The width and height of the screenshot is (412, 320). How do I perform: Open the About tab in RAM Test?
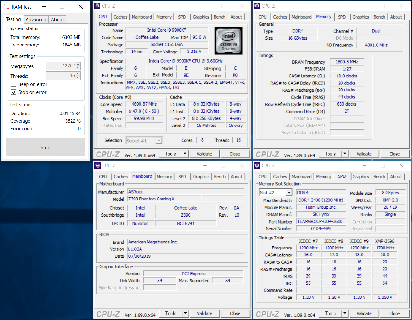click(57, 20)
